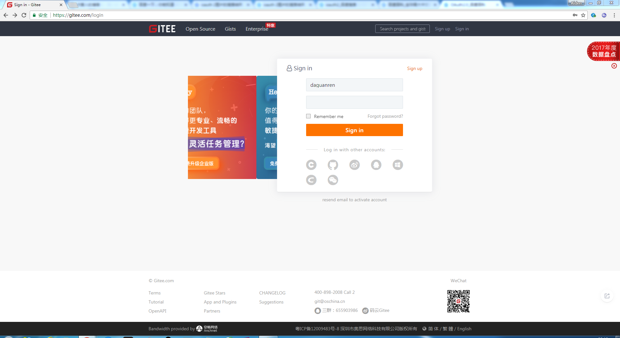The image size is (620, 338).
Task: Click the orange Sign in button
Action: click(x=355, y=130)
